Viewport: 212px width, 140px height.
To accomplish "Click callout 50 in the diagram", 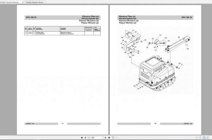I will click(x=122, y=48).
